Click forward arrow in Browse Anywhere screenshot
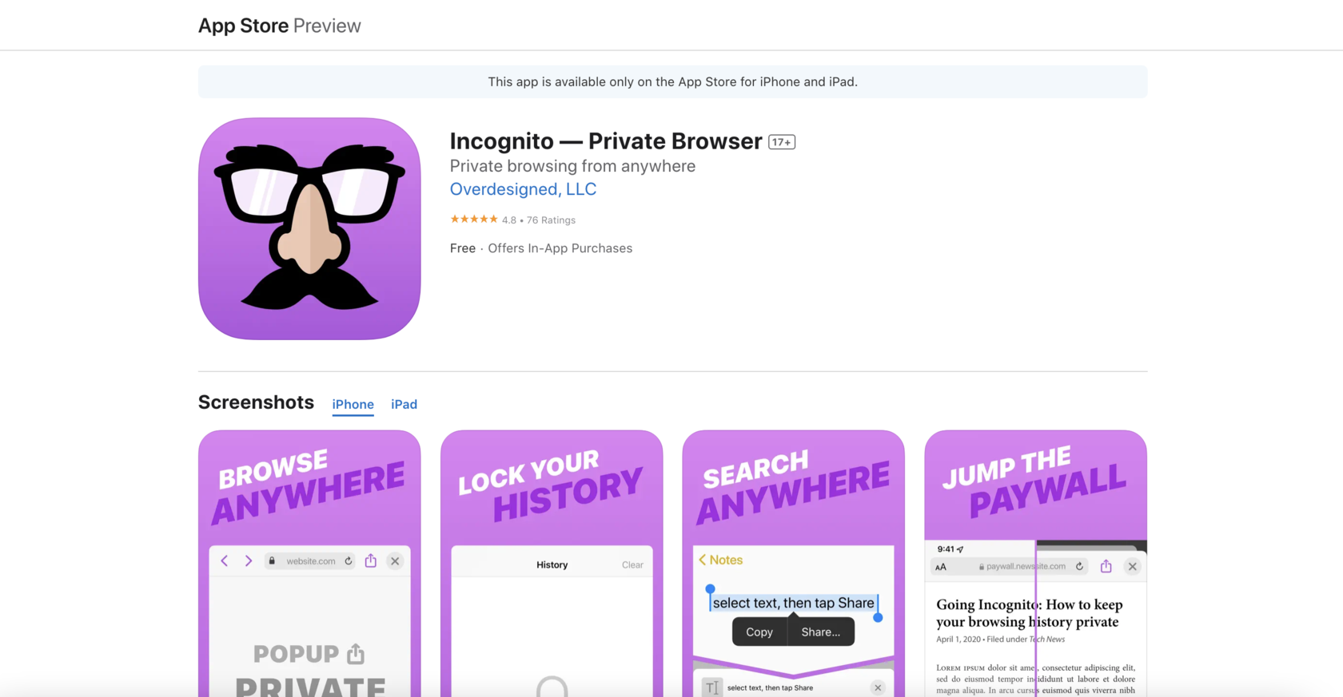Viewport: 1343px width, 697px height. [x=249, y=561]
